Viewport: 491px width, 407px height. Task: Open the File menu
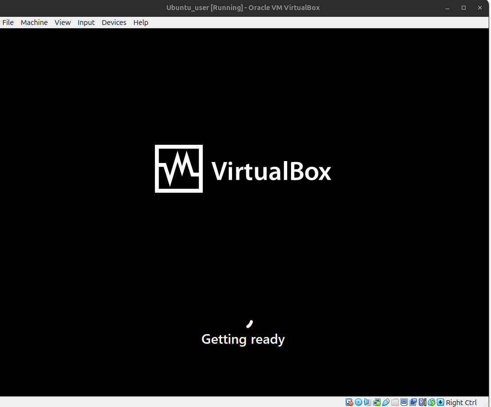pos(8,23)
